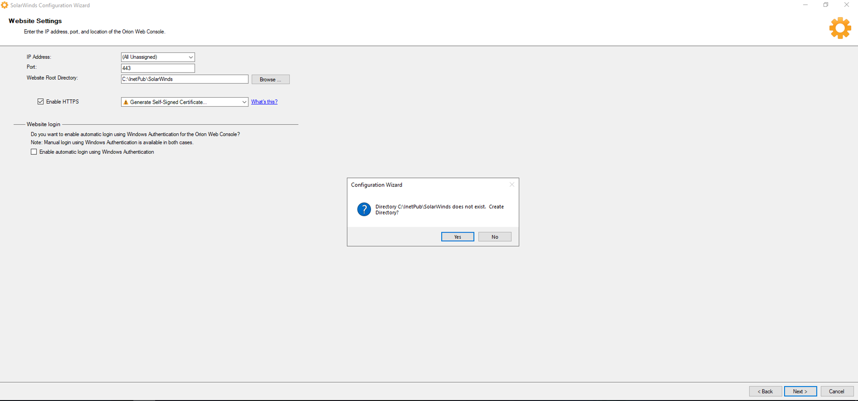Enable automatic login using Windows Authentication
This screenshot has width=858, height=401.
pyautogui.click(x=34, y=152)
